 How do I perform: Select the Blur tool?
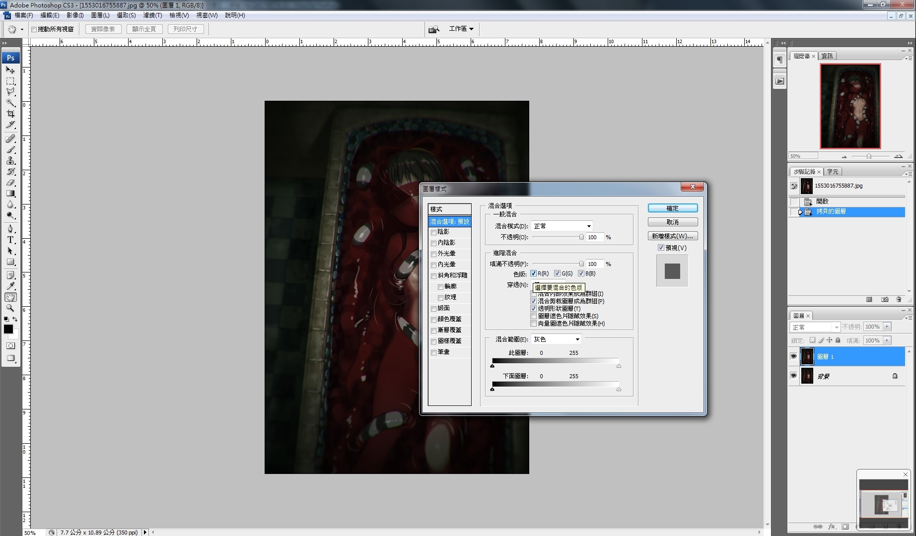click(x=10, y=204)
